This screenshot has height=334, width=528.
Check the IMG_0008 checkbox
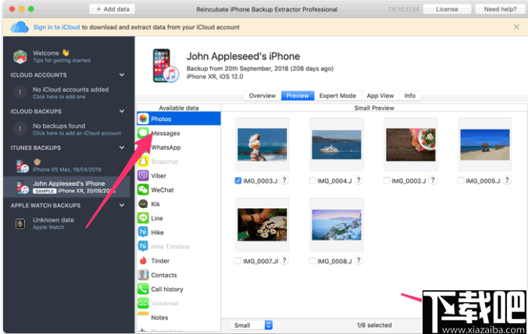(x=312, y=261)
